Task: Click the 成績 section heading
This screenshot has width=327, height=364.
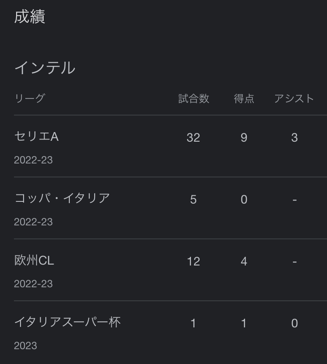Action: (x=30, y=17)
